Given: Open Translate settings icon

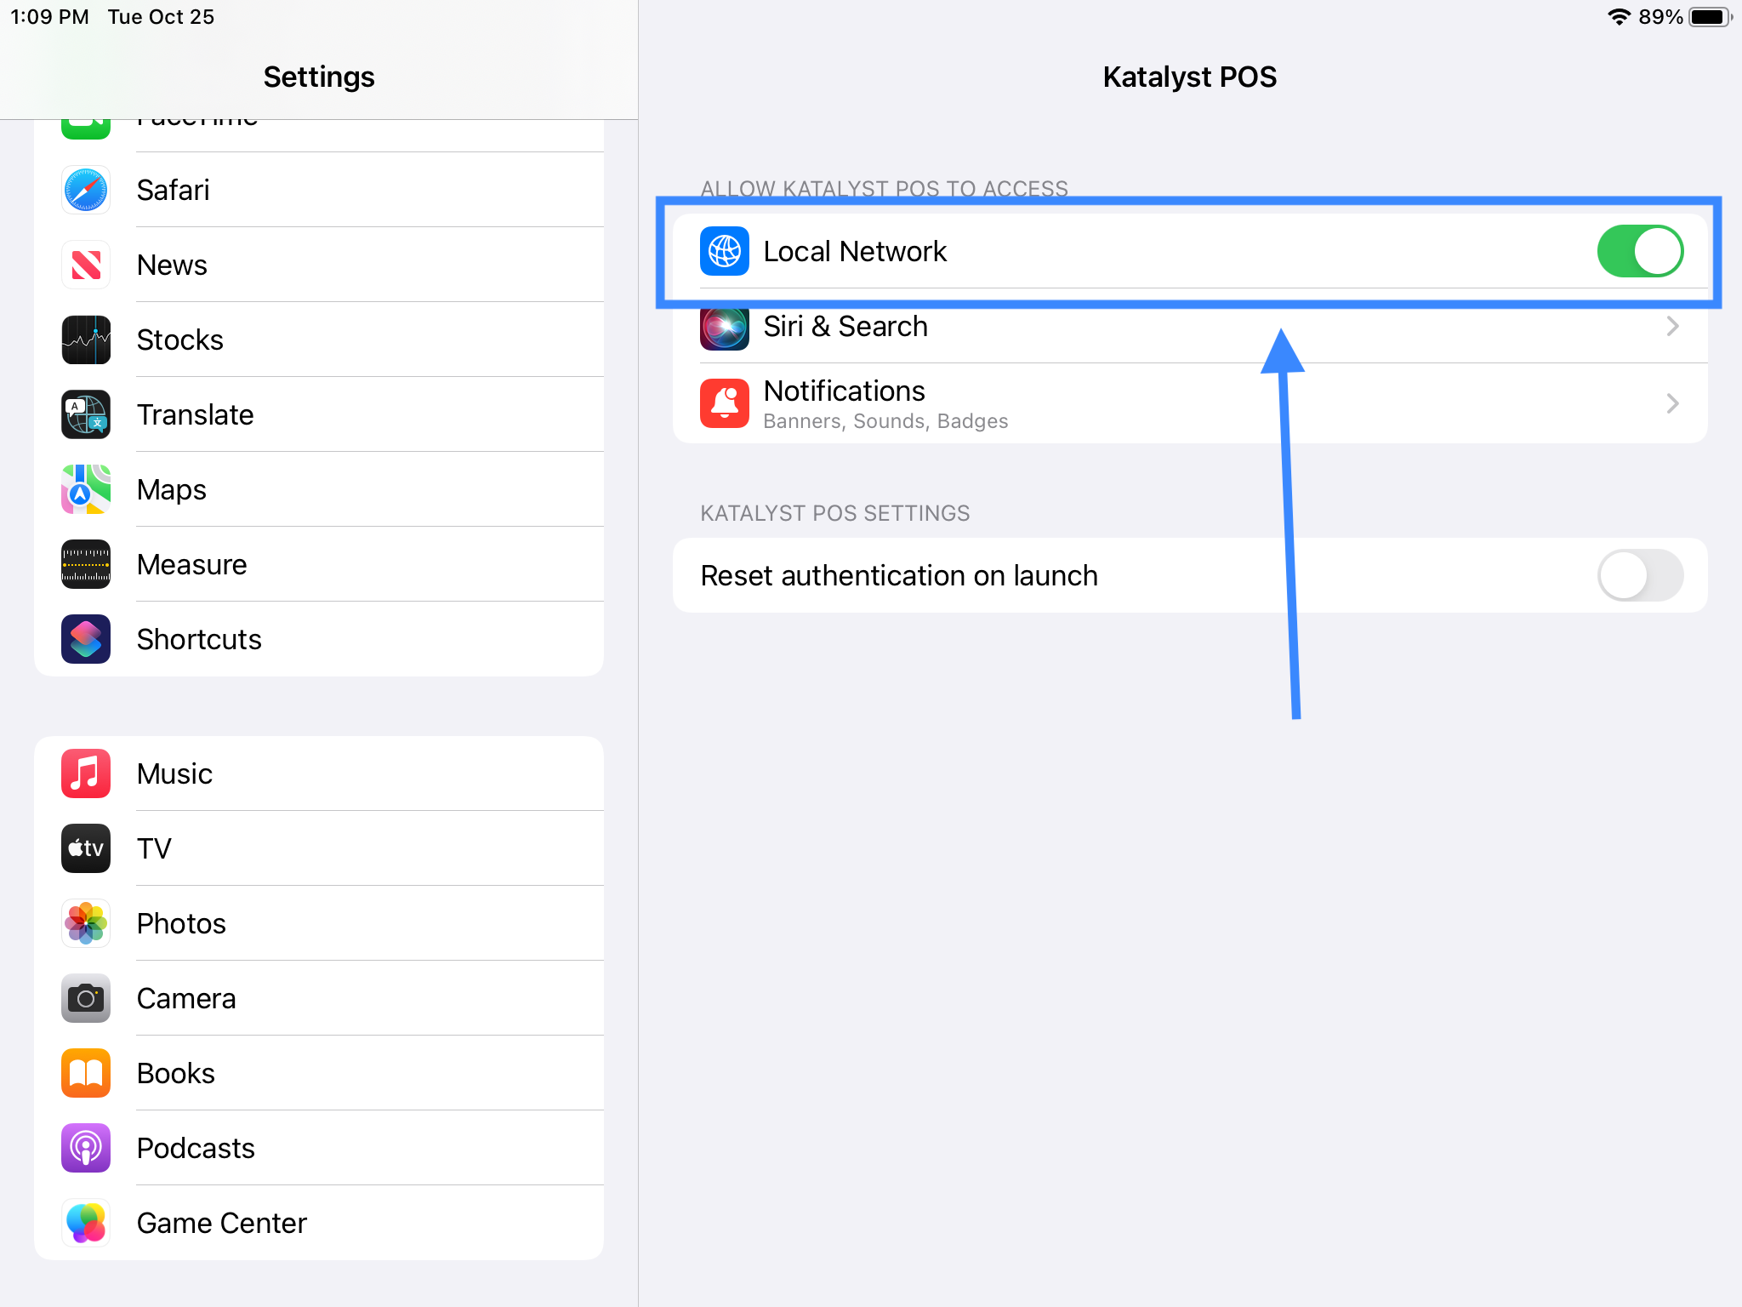Looking at the screenshot, I should tap(86, 414).
